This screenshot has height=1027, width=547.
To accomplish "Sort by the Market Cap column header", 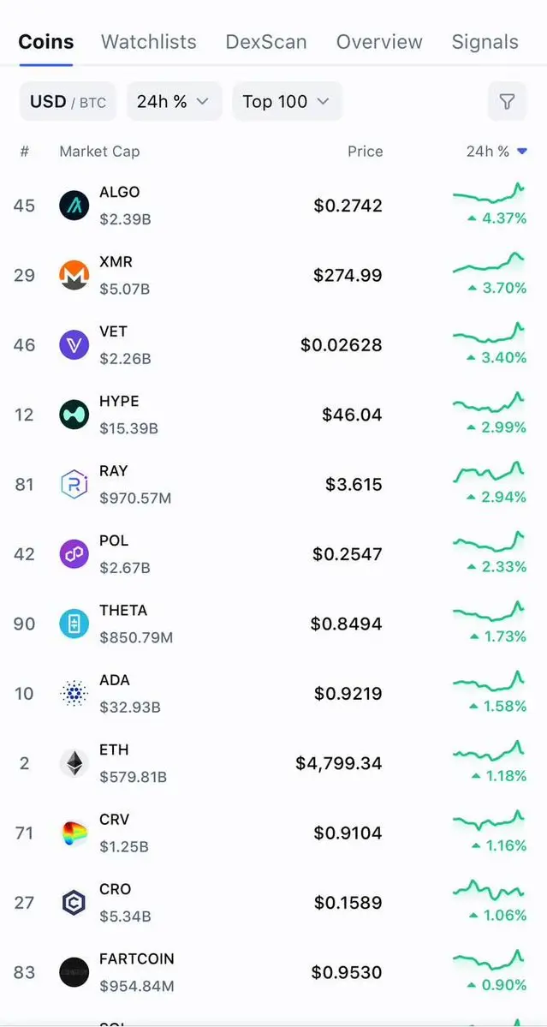I will click(99, 152).
